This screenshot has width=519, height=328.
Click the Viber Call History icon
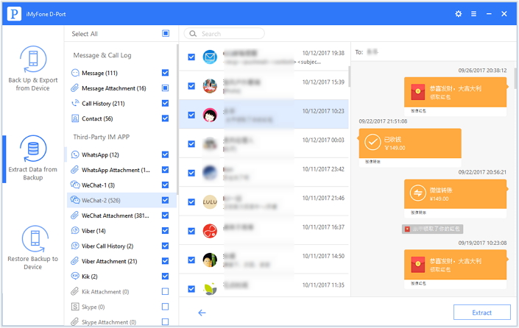(x=75, y=246)
